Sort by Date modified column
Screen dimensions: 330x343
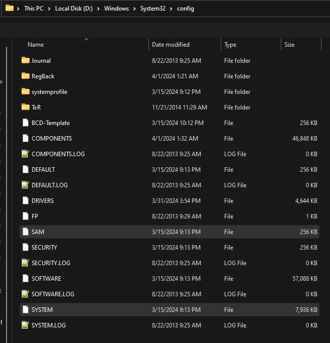pyautogui.click(x=171, y=45)
